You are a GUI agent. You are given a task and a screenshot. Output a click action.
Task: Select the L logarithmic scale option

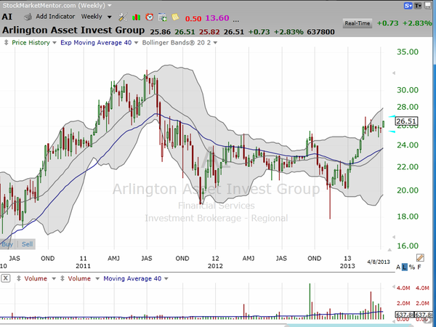click(x=405, y=267)
